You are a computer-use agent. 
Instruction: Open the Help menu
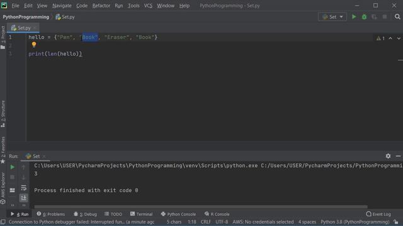pyautogui.click(x=184, y=6)
